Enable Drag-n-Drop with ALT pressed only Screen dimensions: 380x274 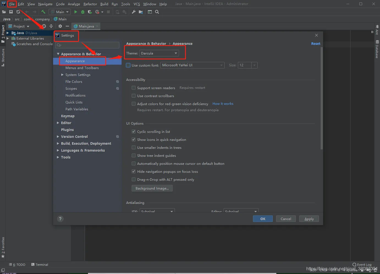pyautogui.click(x=134, y=179)
